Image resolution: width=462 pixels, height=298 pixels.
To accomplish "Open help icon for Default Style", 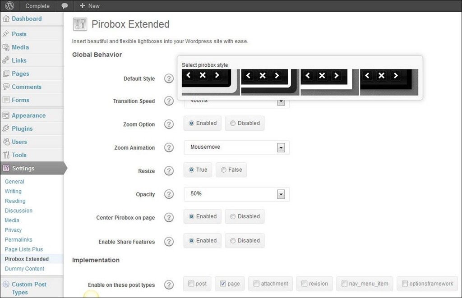I will (x=169, y=78).
